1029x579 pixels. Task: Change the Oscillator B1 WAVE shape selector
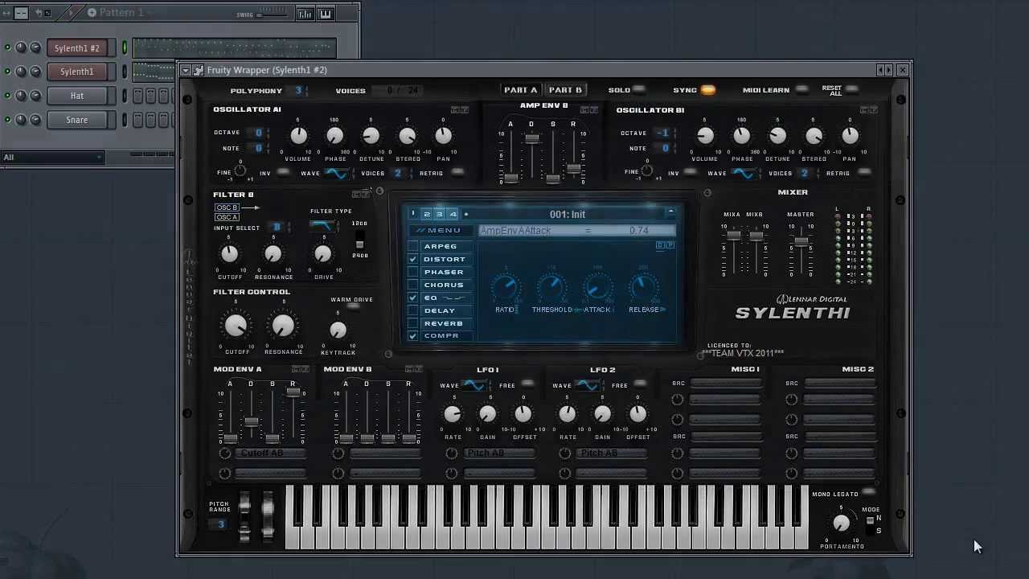click(744, 173)
